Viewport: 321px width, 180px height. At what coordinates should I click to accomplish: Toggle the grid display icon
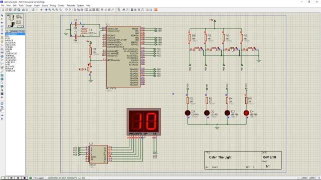[37, 10]
